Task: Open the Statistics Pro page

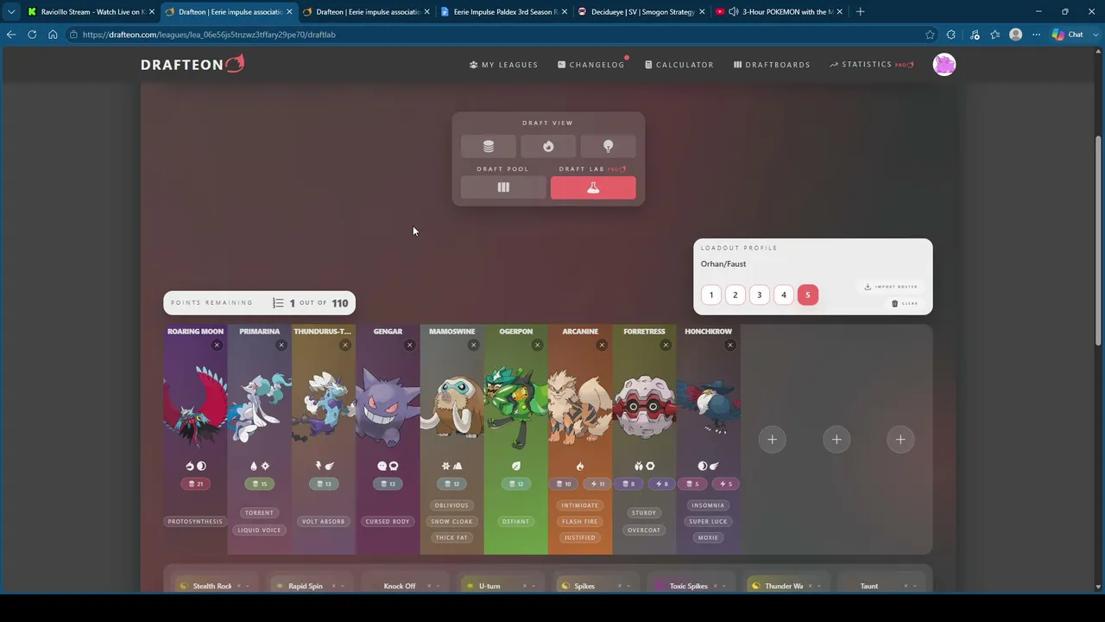Action: (x=872, y=65)
